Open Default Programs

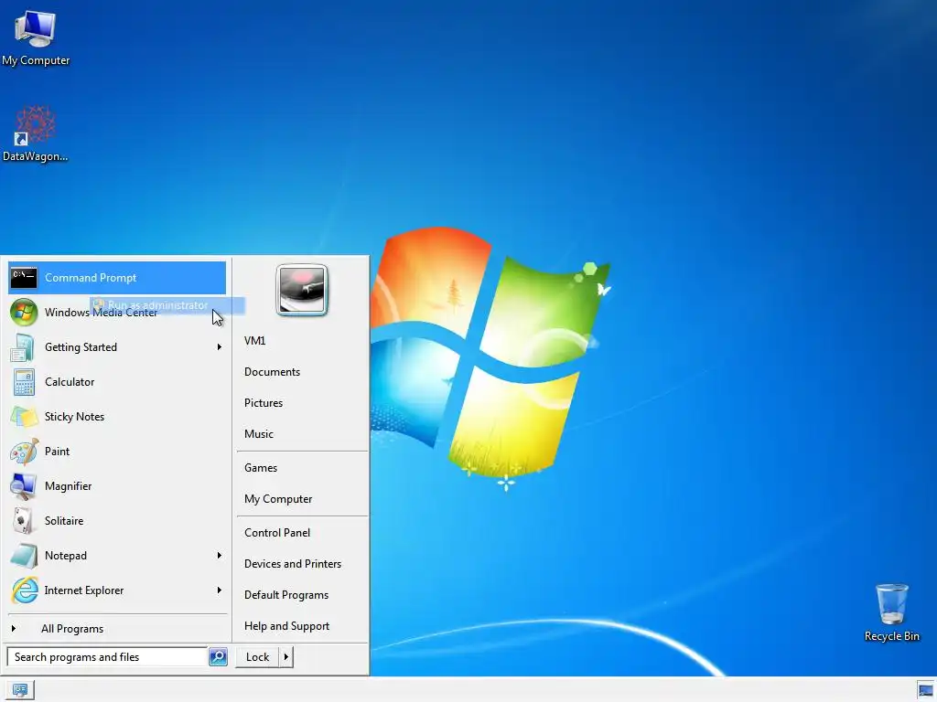pyautogui.click(x=286, y=595)
